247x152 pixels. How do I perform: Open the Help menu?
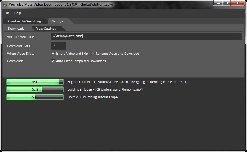click(18, 13)
